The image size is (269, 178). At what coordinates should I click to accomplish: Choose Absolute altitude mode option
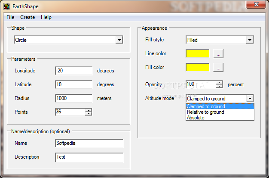[x=220, y=118]
